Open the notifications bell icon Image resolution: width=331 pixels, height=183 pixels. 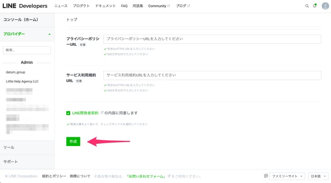pos(315,6)
